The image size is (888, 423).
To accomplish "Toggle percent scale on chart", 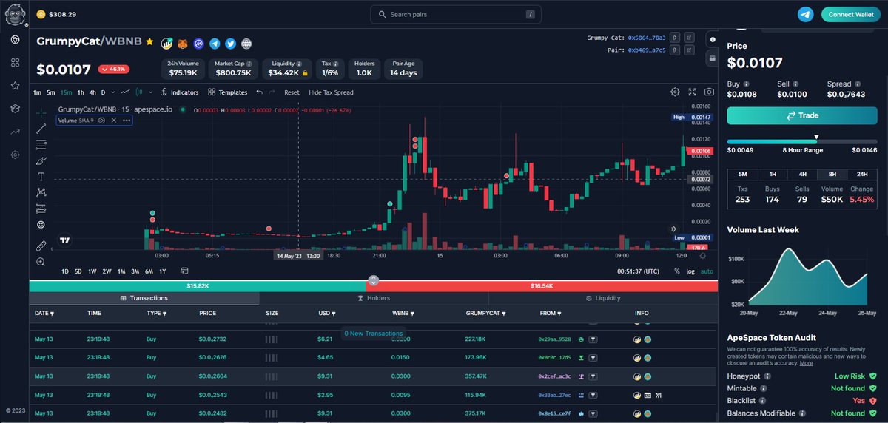I will pos(677,271).
